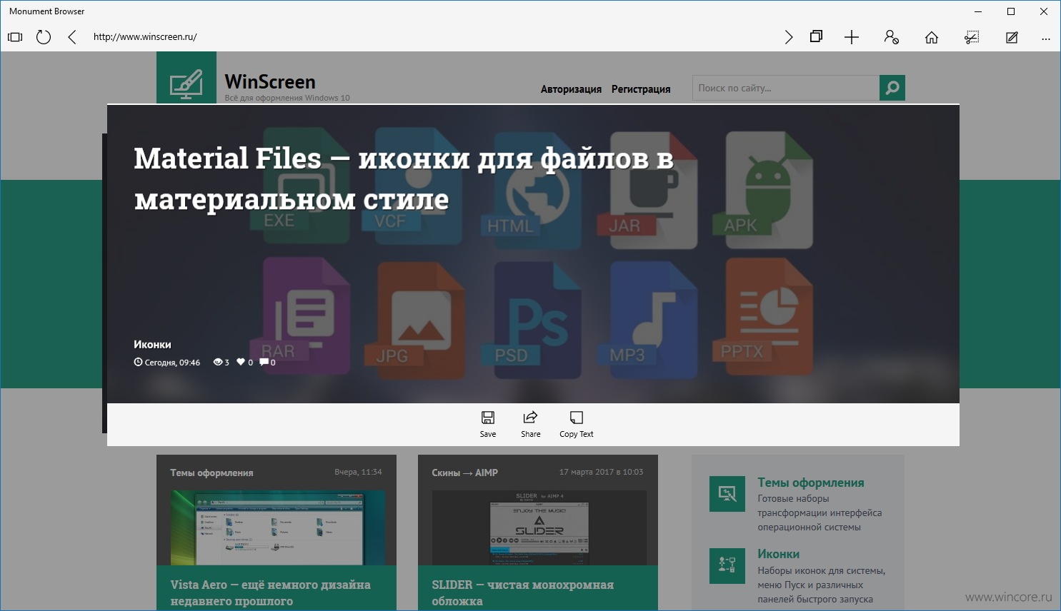
Task: Open the Material Files article headline
Action: [x=404, y=178]
